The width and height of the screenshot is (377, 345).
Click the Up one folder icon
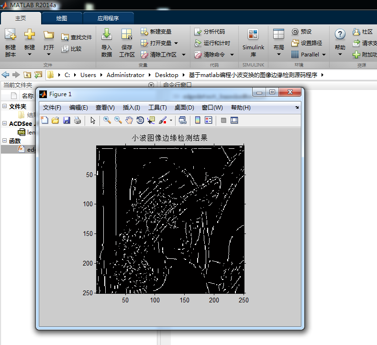27,75
